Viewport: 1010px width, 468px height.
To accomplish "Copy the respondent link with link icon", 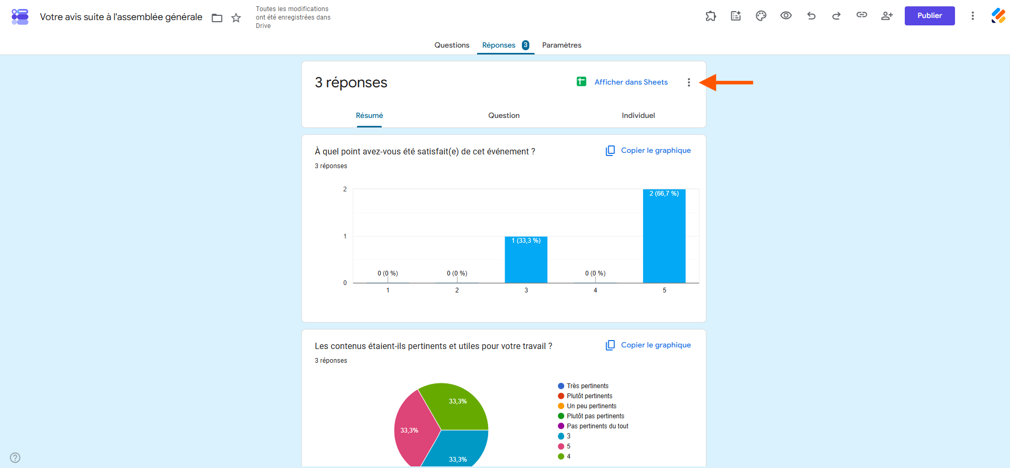I will [861, 15].
